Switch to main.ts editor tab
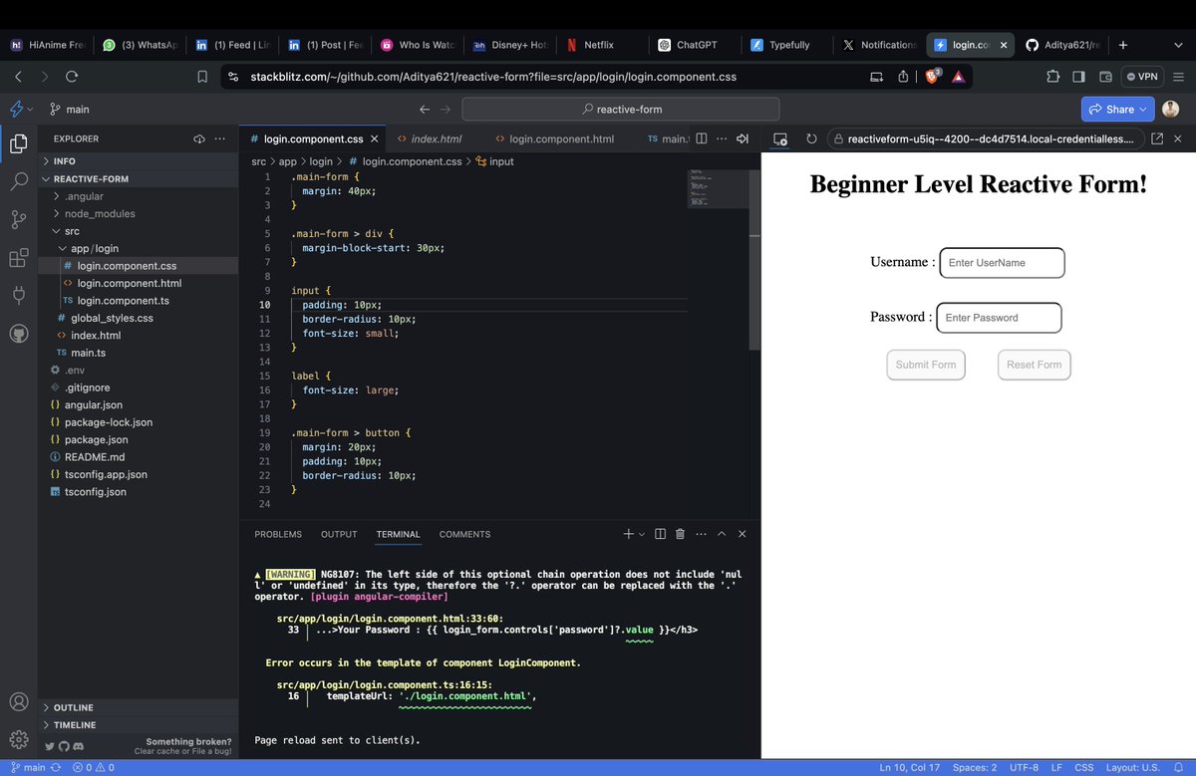This screenshot has height=776, width=1196. coord(667,138)
